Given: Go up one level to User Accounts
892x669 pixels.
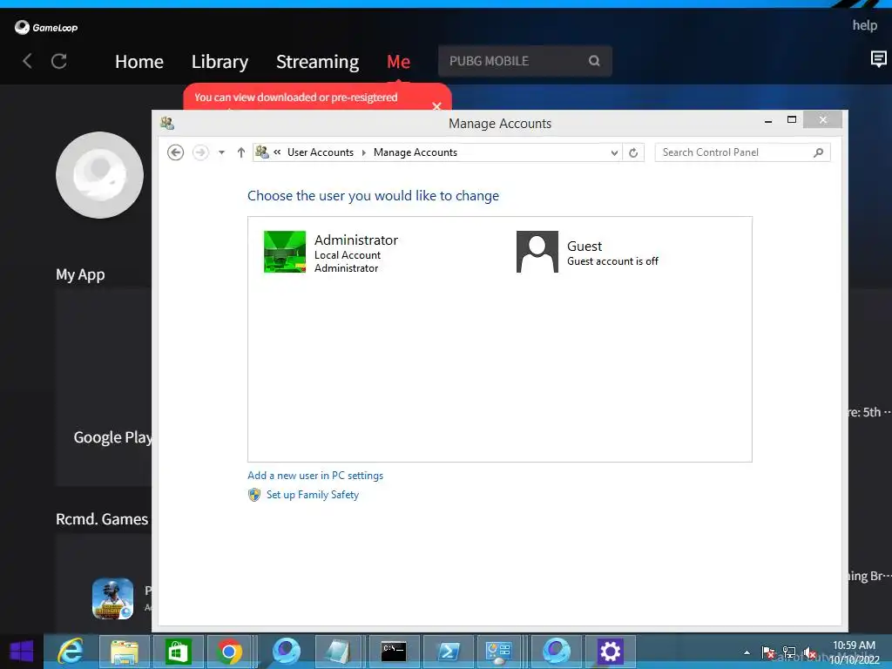Looking at the screenshot, I should (241, 152).
